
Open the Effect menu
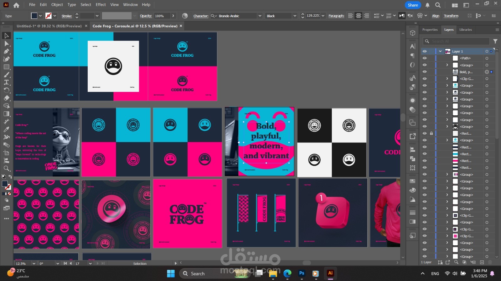click(x=101, y=5)
